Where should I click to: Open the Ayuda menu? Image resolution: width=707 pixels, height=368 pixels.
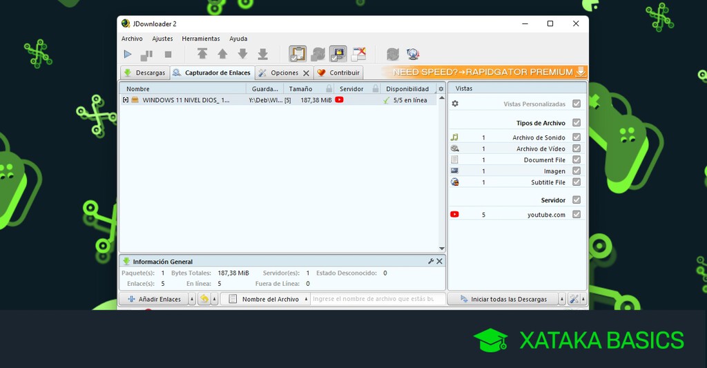tap(238, 39)
